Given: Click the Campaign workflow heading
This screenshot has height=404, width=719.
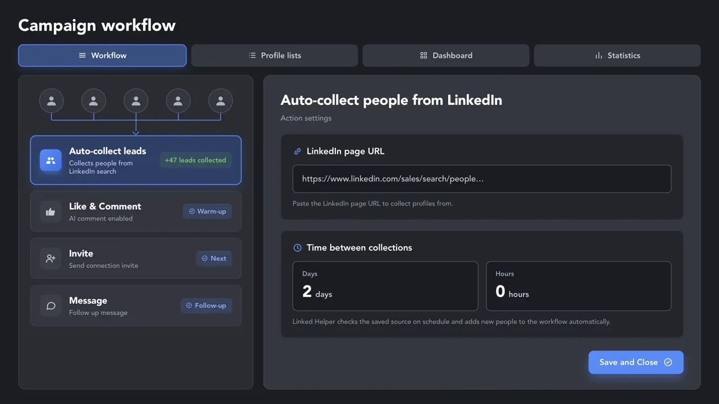Looking at the screenshot, I should coord(97,25).
